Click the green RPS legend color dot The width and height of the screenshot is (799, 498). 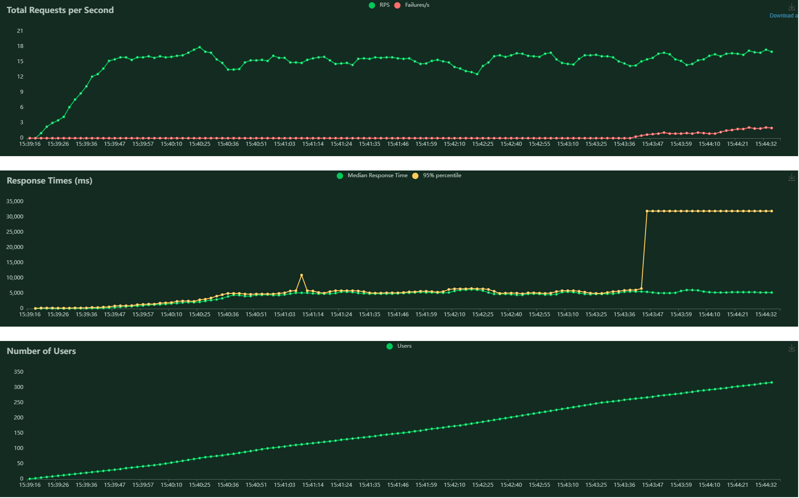pyautogui.click(x=372, y=5)
